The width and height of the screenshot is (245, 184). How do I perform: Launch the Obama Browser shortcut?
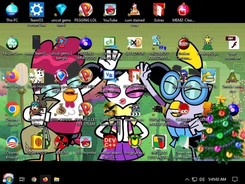click(12, 142)
